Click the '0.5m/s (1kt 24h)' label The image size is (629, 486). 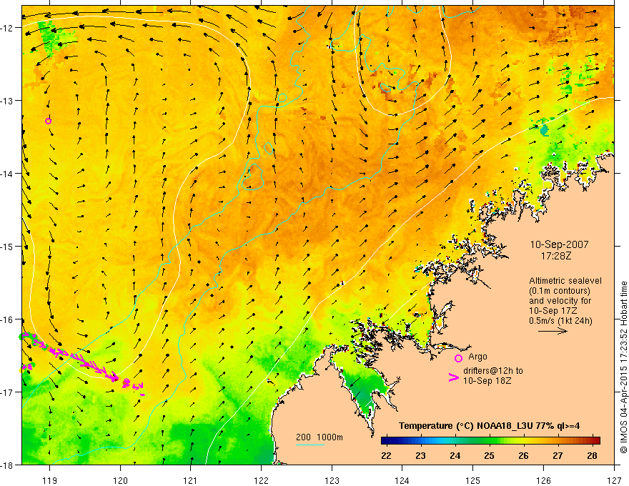click(560, 320)
